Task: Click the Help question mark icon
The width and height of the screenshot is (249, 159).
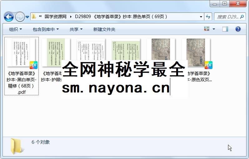Action: click(x=238, y=29)
